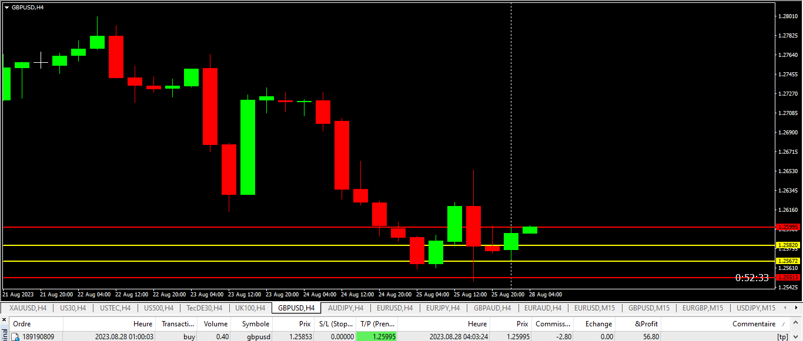Open the GBPUSD,H4 chart title triangle menu
The image size is (803, 341).
click(x=6, y=7)
